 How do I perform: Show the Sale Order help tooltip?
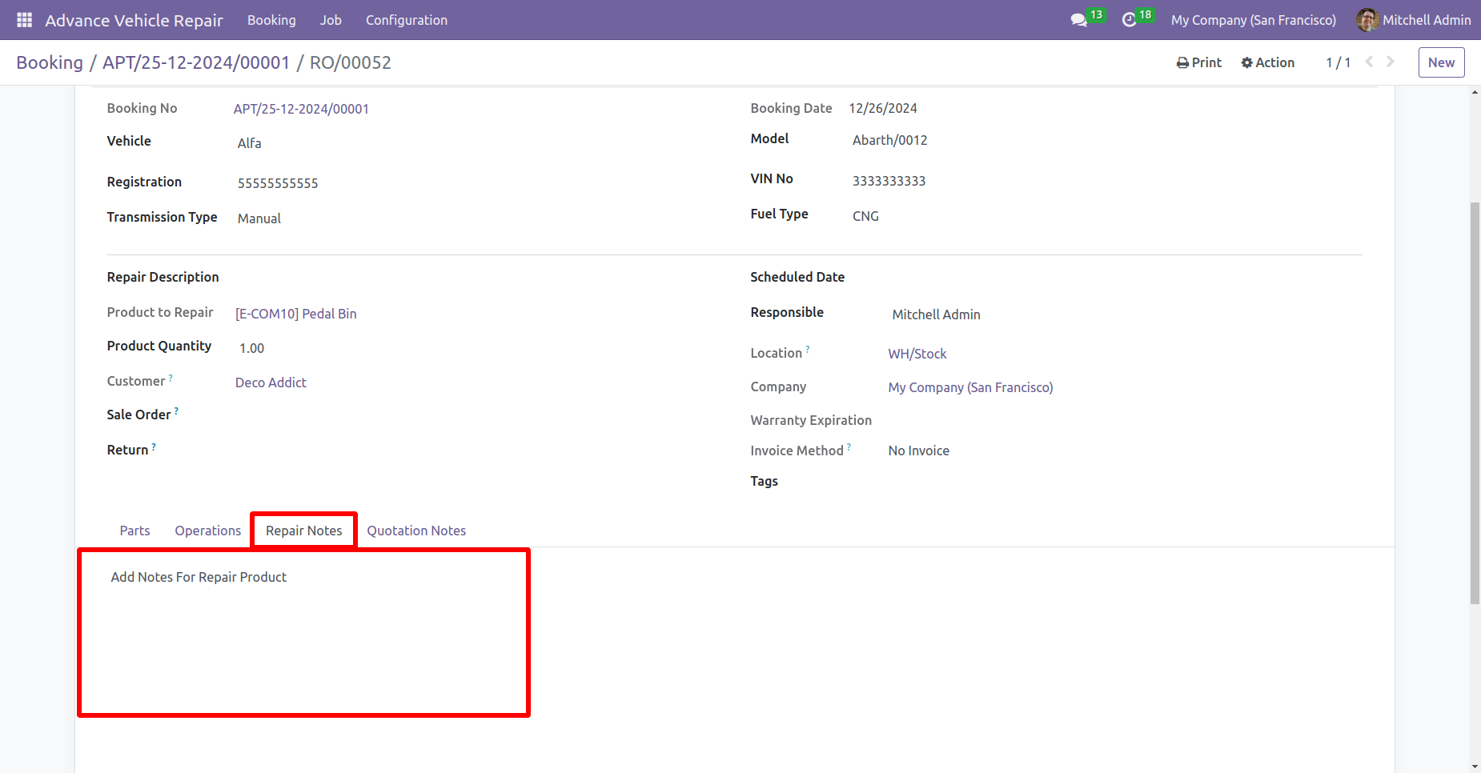click(176, 411)
